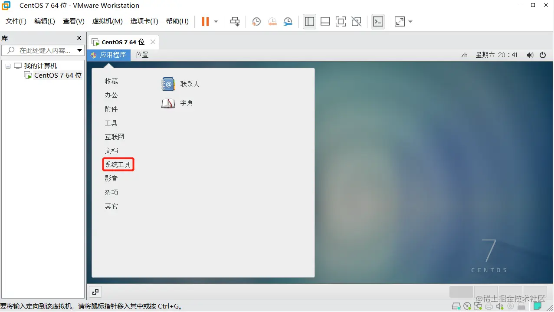Mute the guest sound via speaker icon

pyautogui.click(x=530, y=55)
